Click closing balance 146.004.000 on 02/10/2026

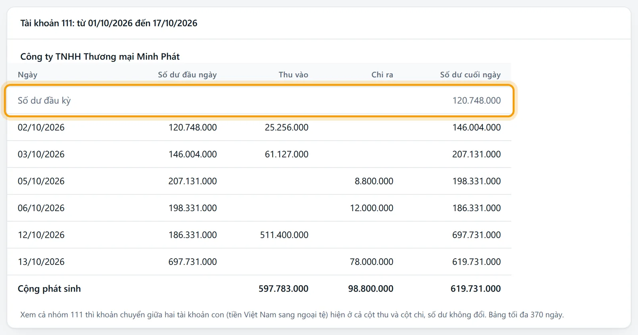pos(477,127)
